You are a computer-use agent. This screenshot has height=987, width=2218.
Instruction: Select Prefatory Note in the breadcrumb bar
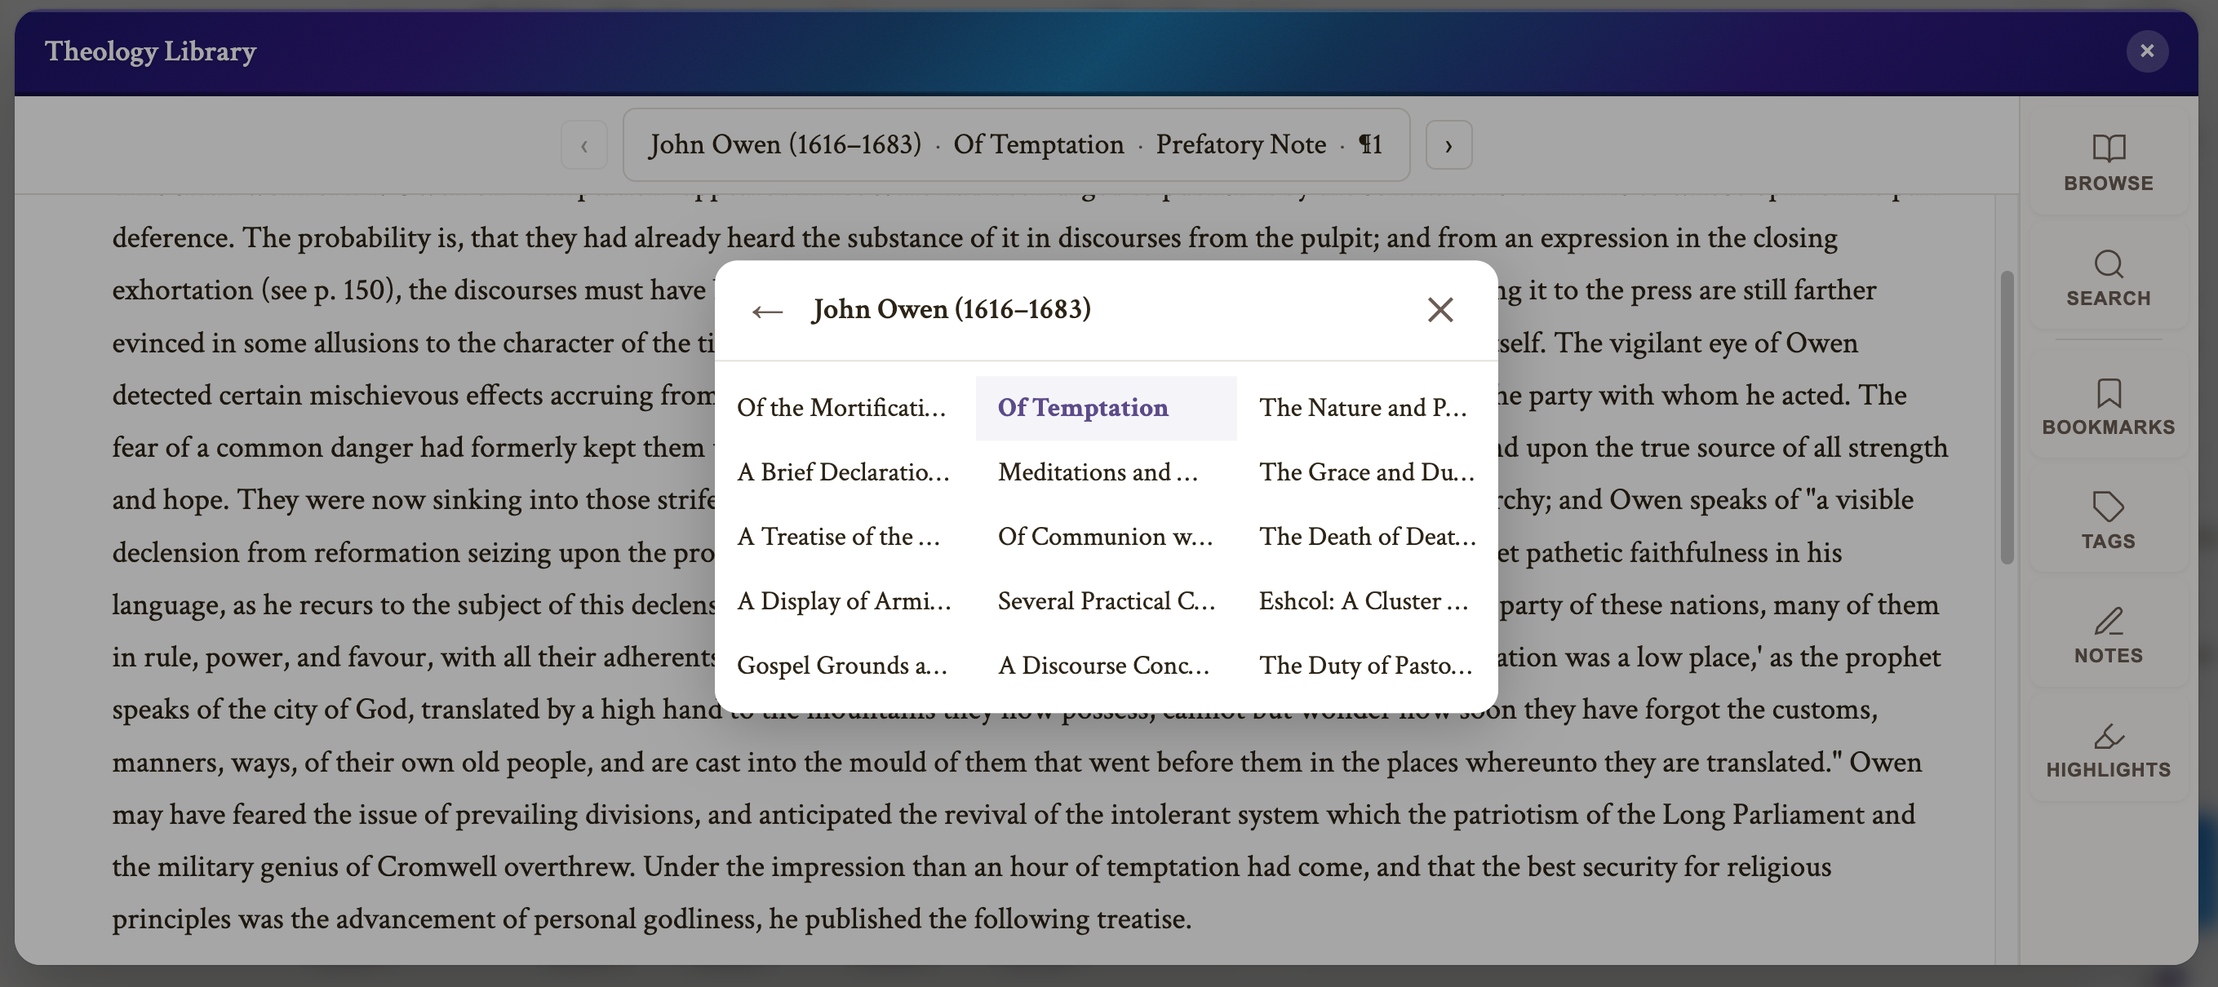click(1240, 144)
